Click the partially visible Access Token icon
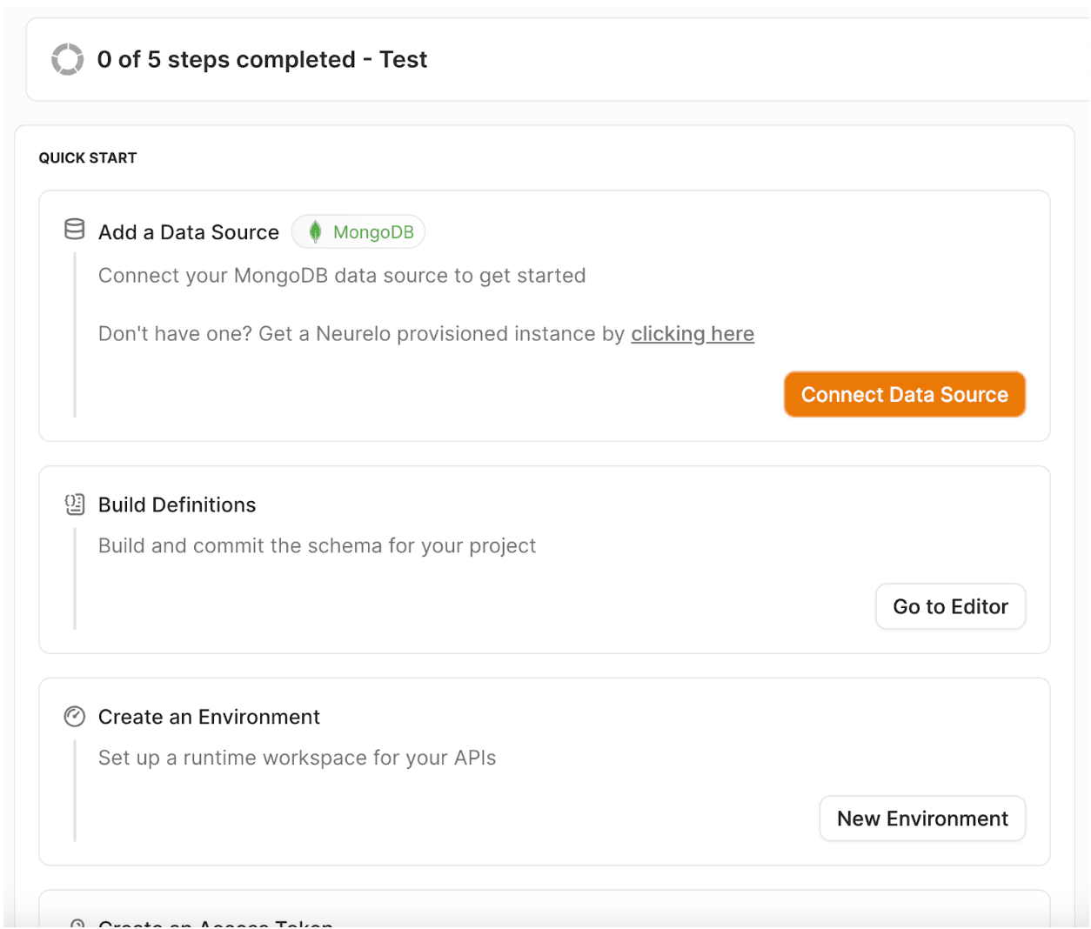 (77, 923)
